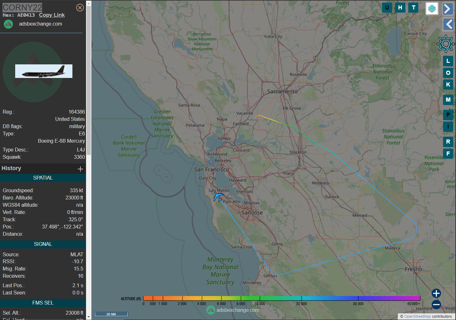The height and width of the screenshot is (320, 456).
Task: Click the Receivers value 16
Action: [x=81, y=276]
